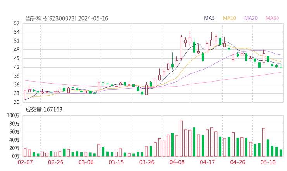The height and width of the screenshot is (171, 287).
Task: Click the last green volume bar on the right
Action: [x=281, y=153]
